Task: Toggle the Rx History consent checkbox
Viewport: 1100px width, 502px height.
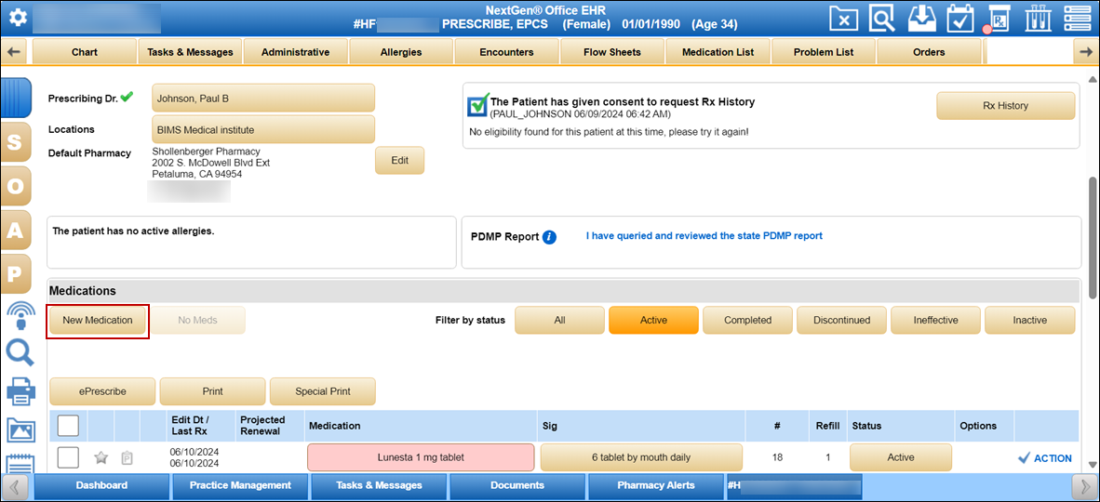Action: point(477,105)
